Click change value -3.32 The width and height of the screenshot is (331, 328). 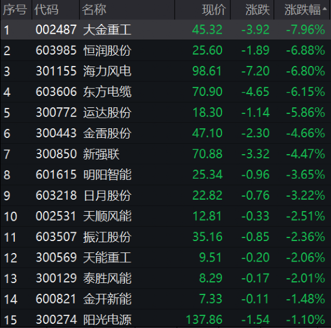coord(256,154)
